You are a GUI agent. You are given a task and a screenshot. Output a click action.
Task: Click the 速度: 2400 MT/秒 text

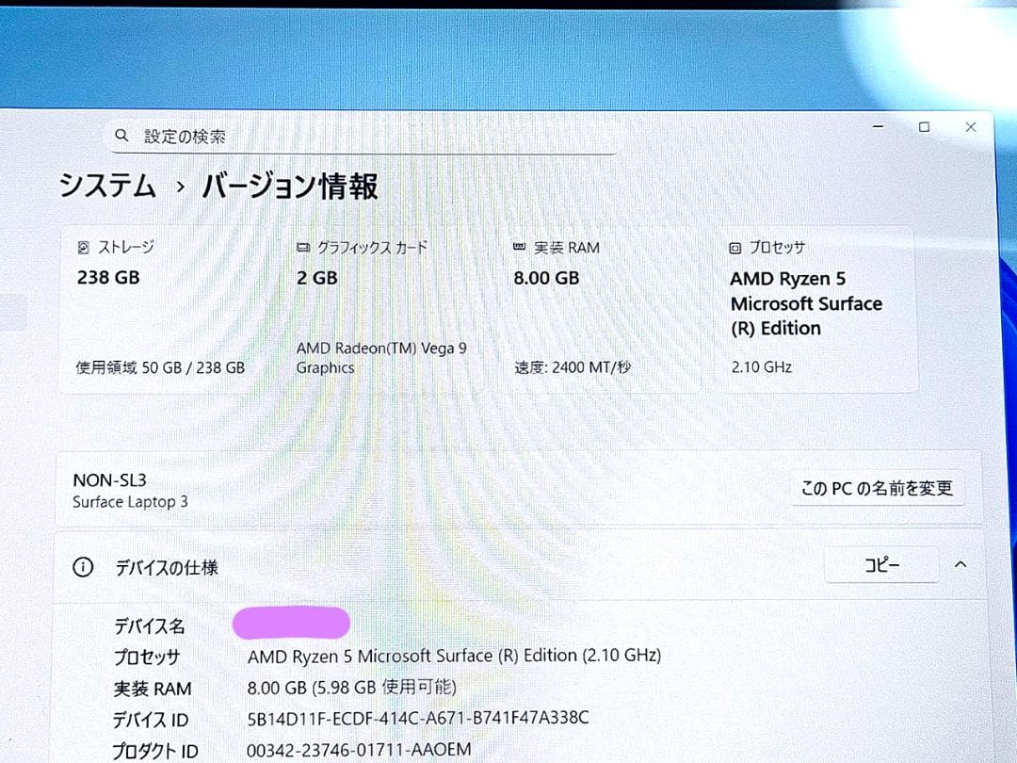573,368
